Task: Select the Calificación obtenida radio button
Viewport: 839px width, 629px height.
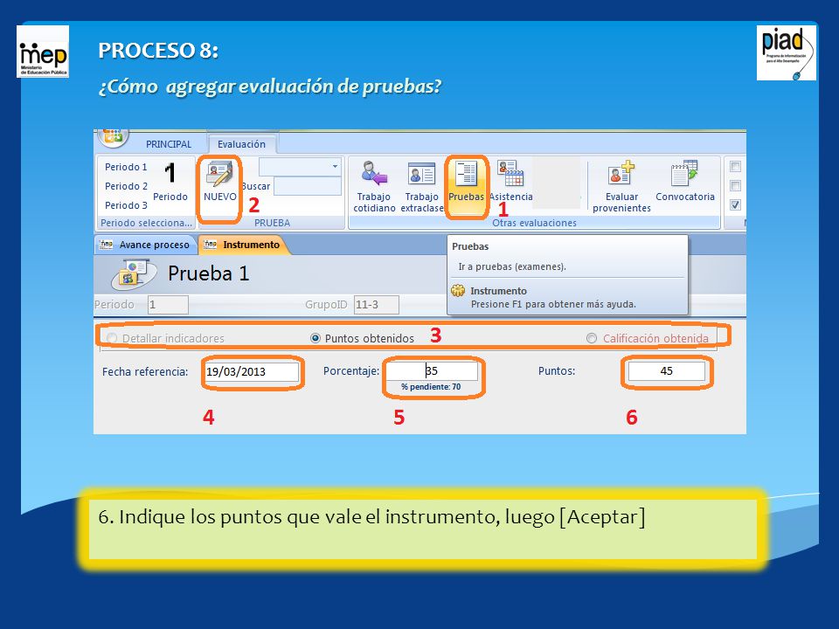Action: (592, 338)
